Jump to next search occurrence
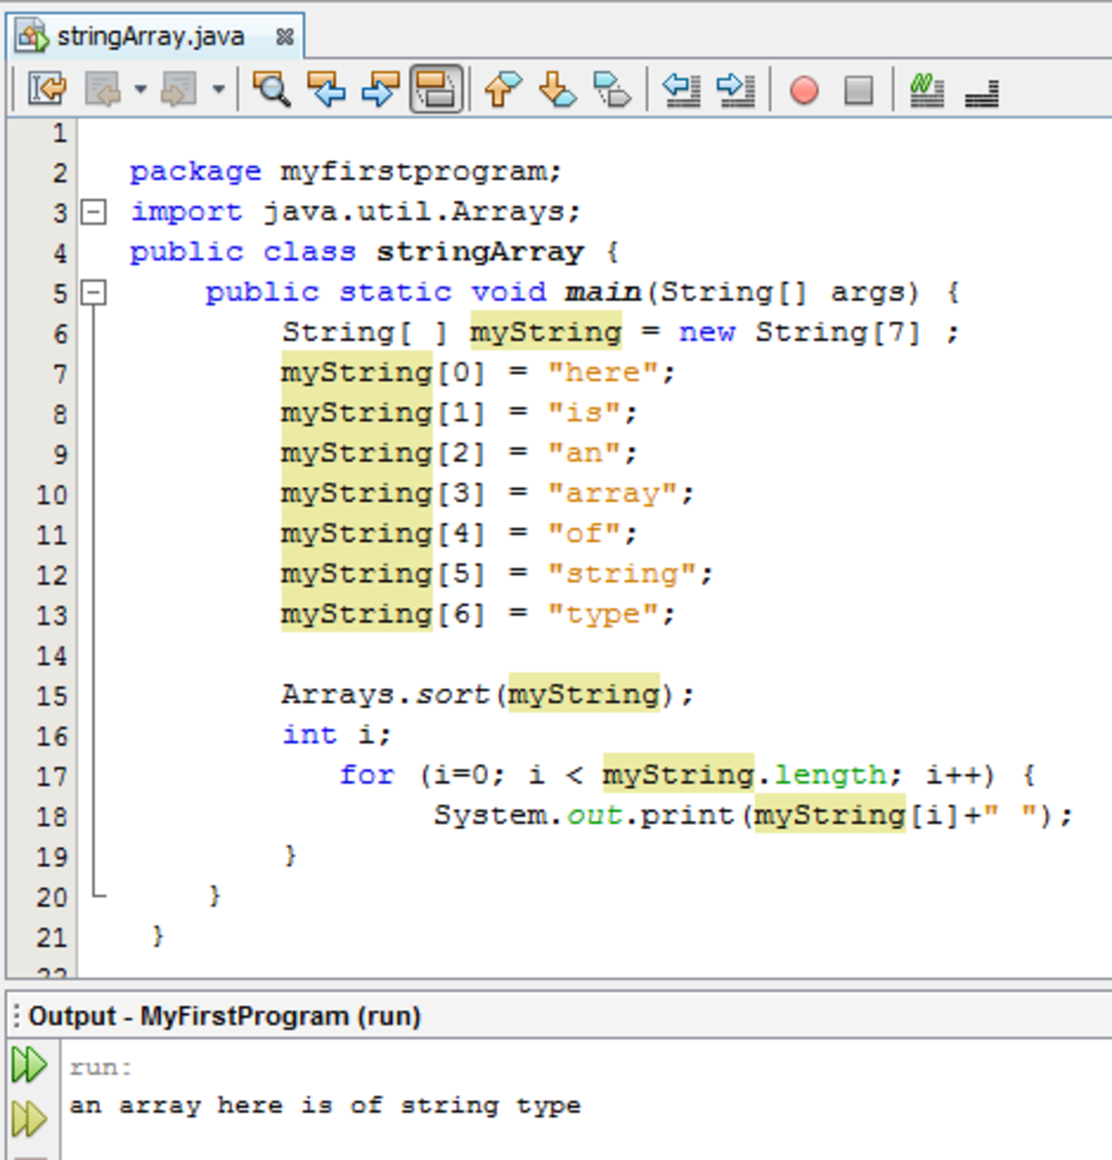The width and height of the screenshot is (1112, 1160). pos(381,90)
